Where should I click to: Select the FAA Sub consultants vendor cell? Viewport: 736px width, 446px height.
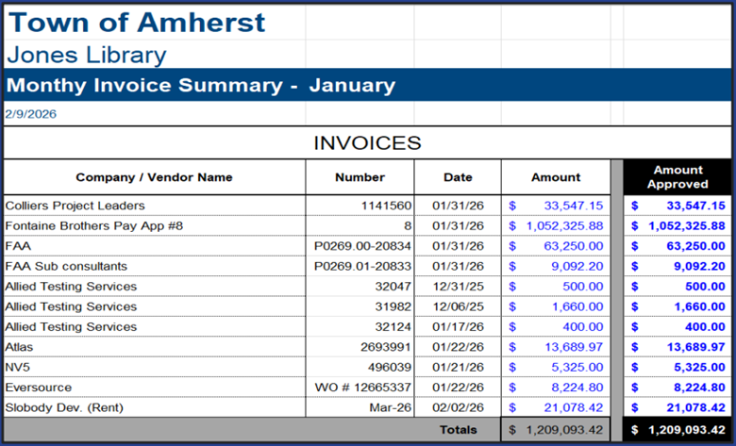pyautogui.click(x=66, y=266)
